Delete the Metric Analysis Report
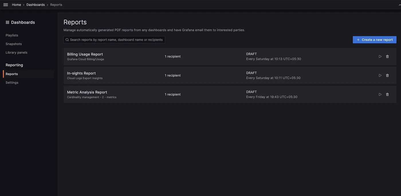 coord(387,94)
